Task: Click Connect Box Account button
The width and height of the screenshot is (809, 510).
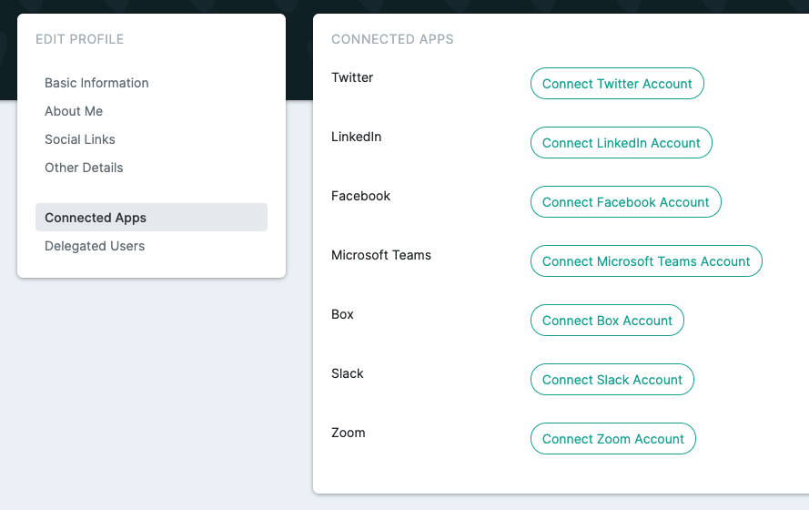Action: pos(607,321)
